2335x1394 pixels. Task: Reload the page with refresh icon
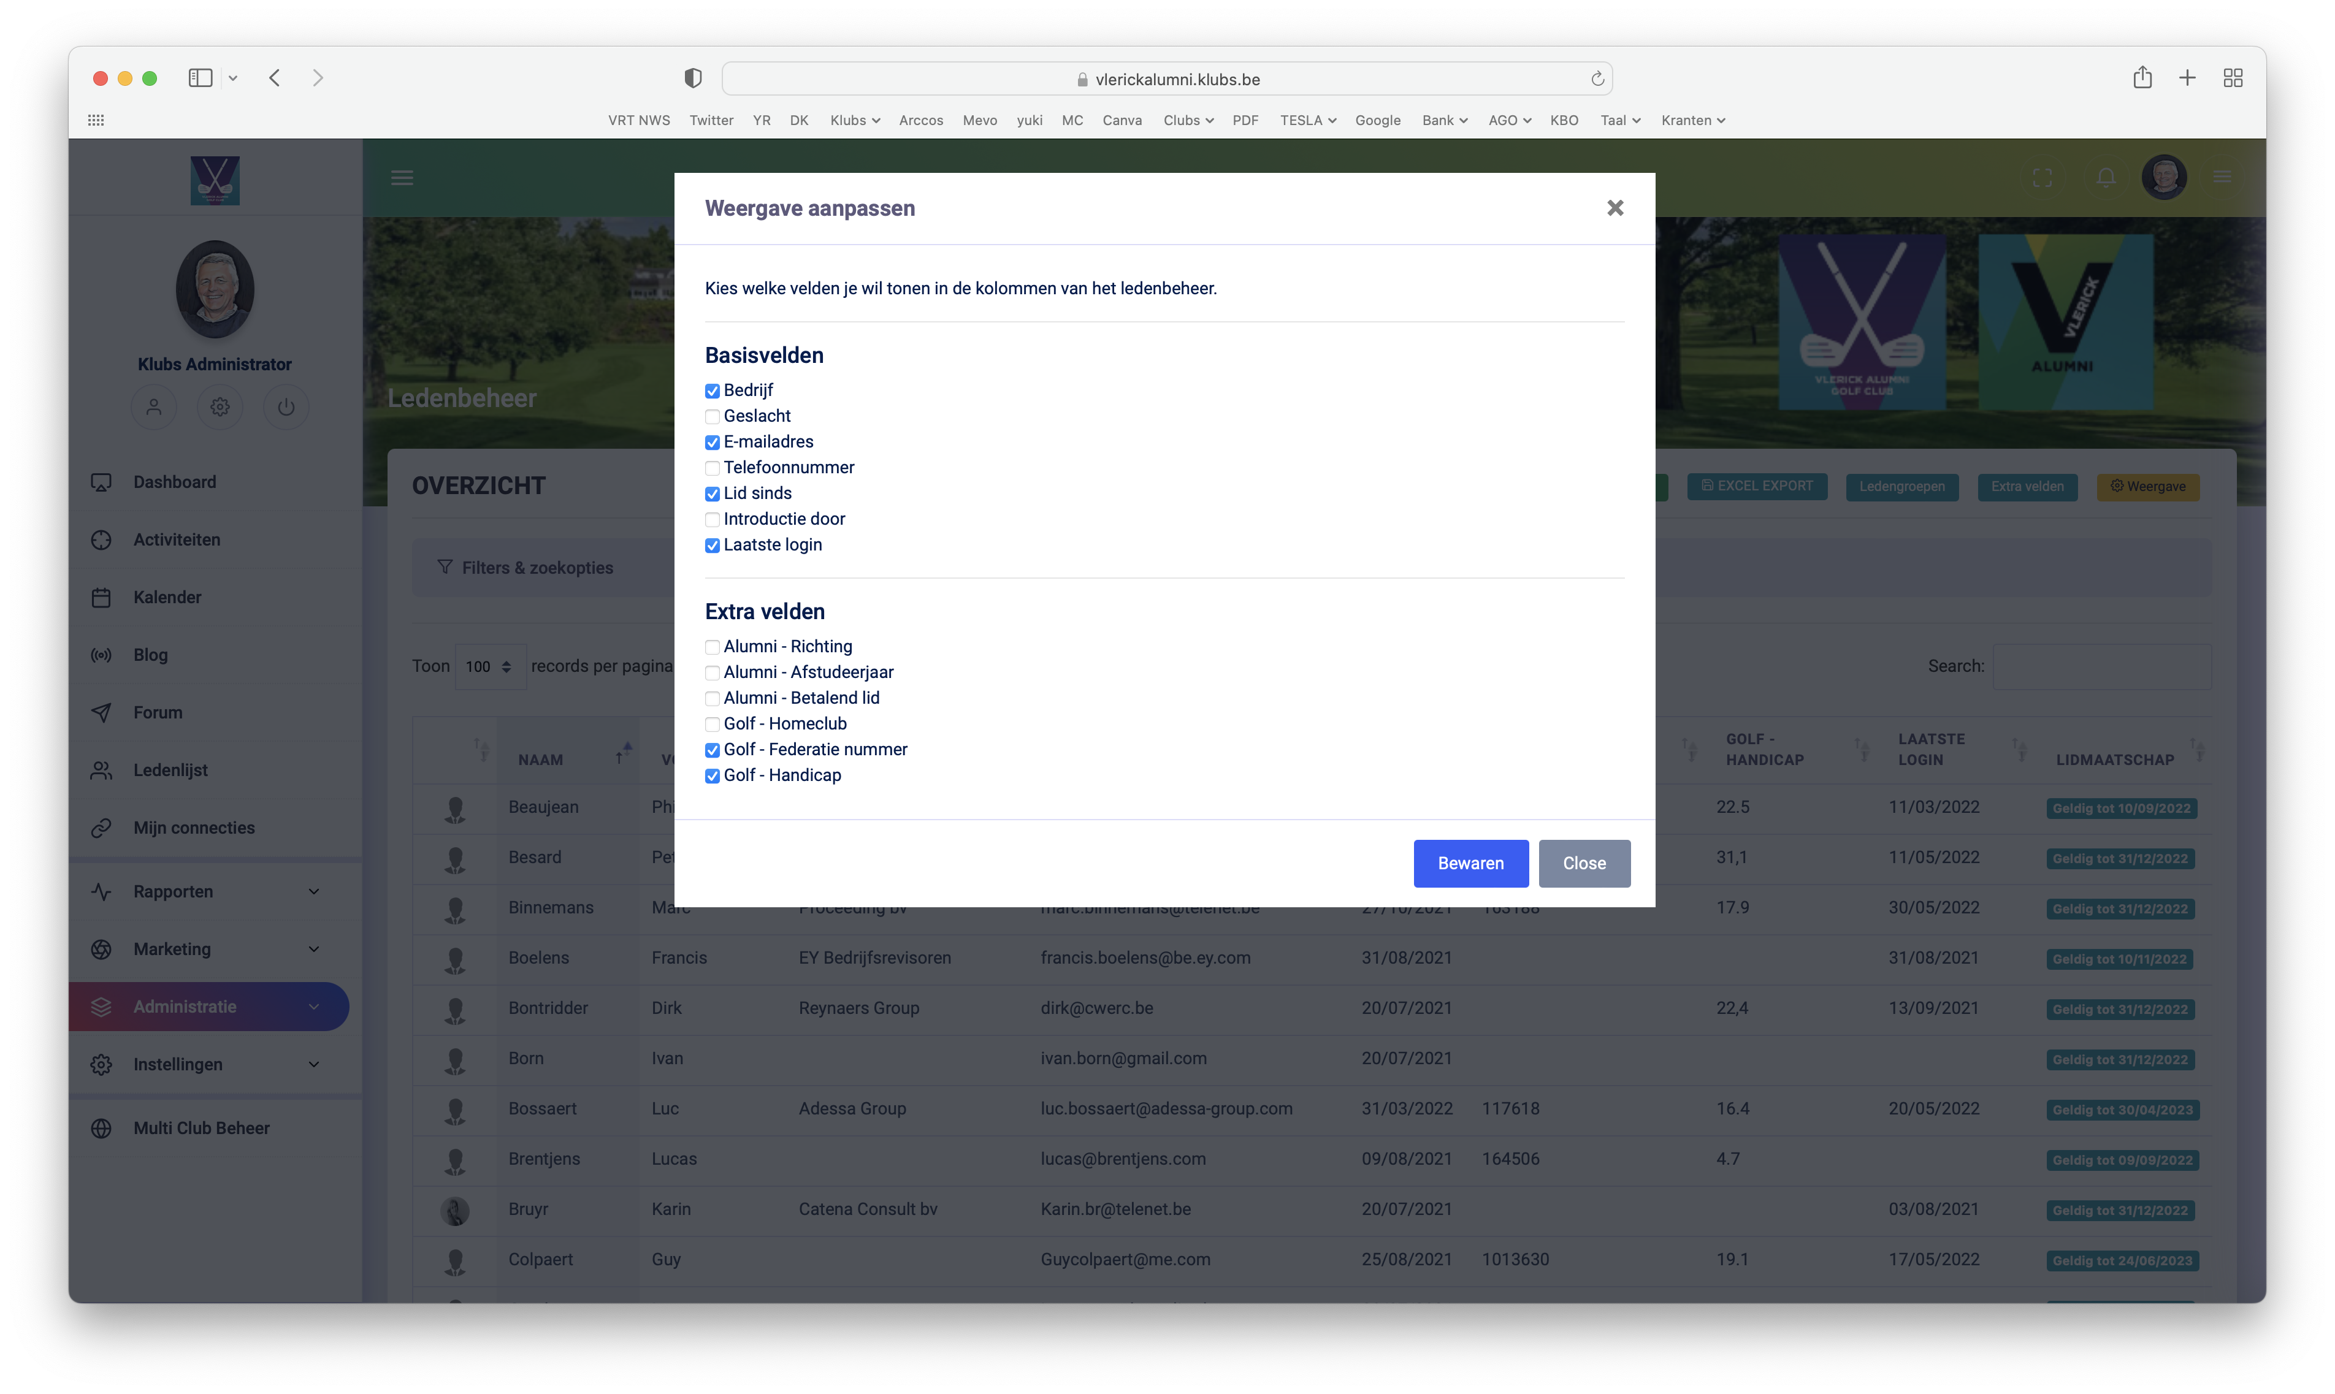(1597, 79)
